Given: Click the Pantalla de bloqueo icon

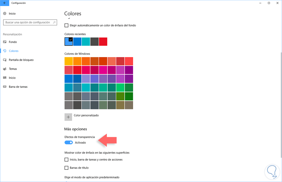Looking at the screenshot, I should click(5, 60).
